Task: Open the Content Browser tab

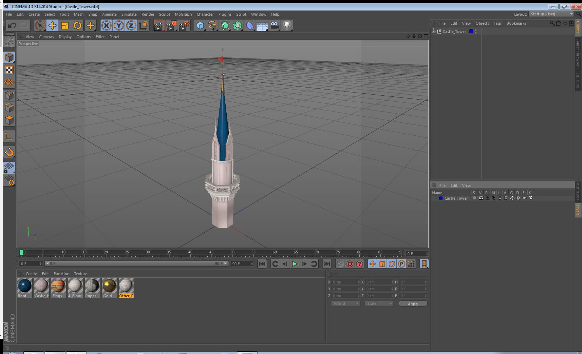Action: pos(578,52)
